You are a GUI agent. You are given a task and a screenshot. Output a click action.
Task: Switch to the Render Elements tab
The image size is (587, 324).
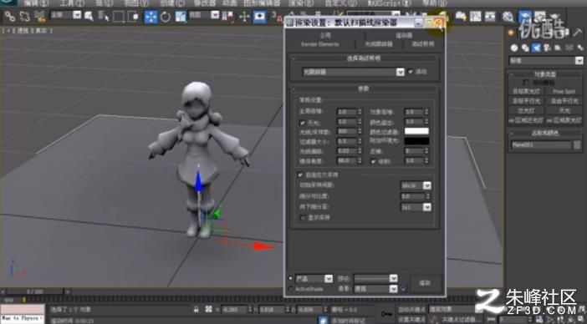[320, 44]
